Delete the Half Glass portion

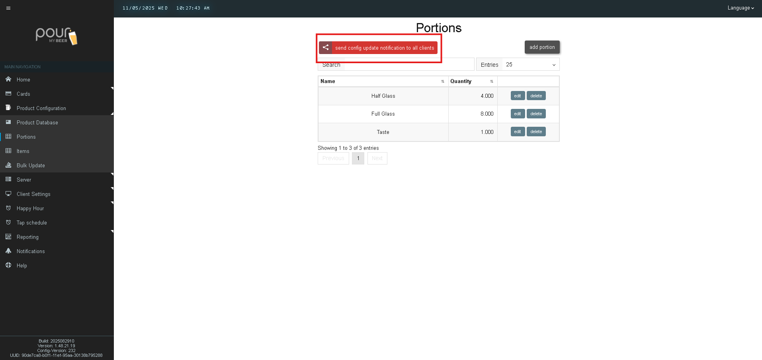(536, 96)
